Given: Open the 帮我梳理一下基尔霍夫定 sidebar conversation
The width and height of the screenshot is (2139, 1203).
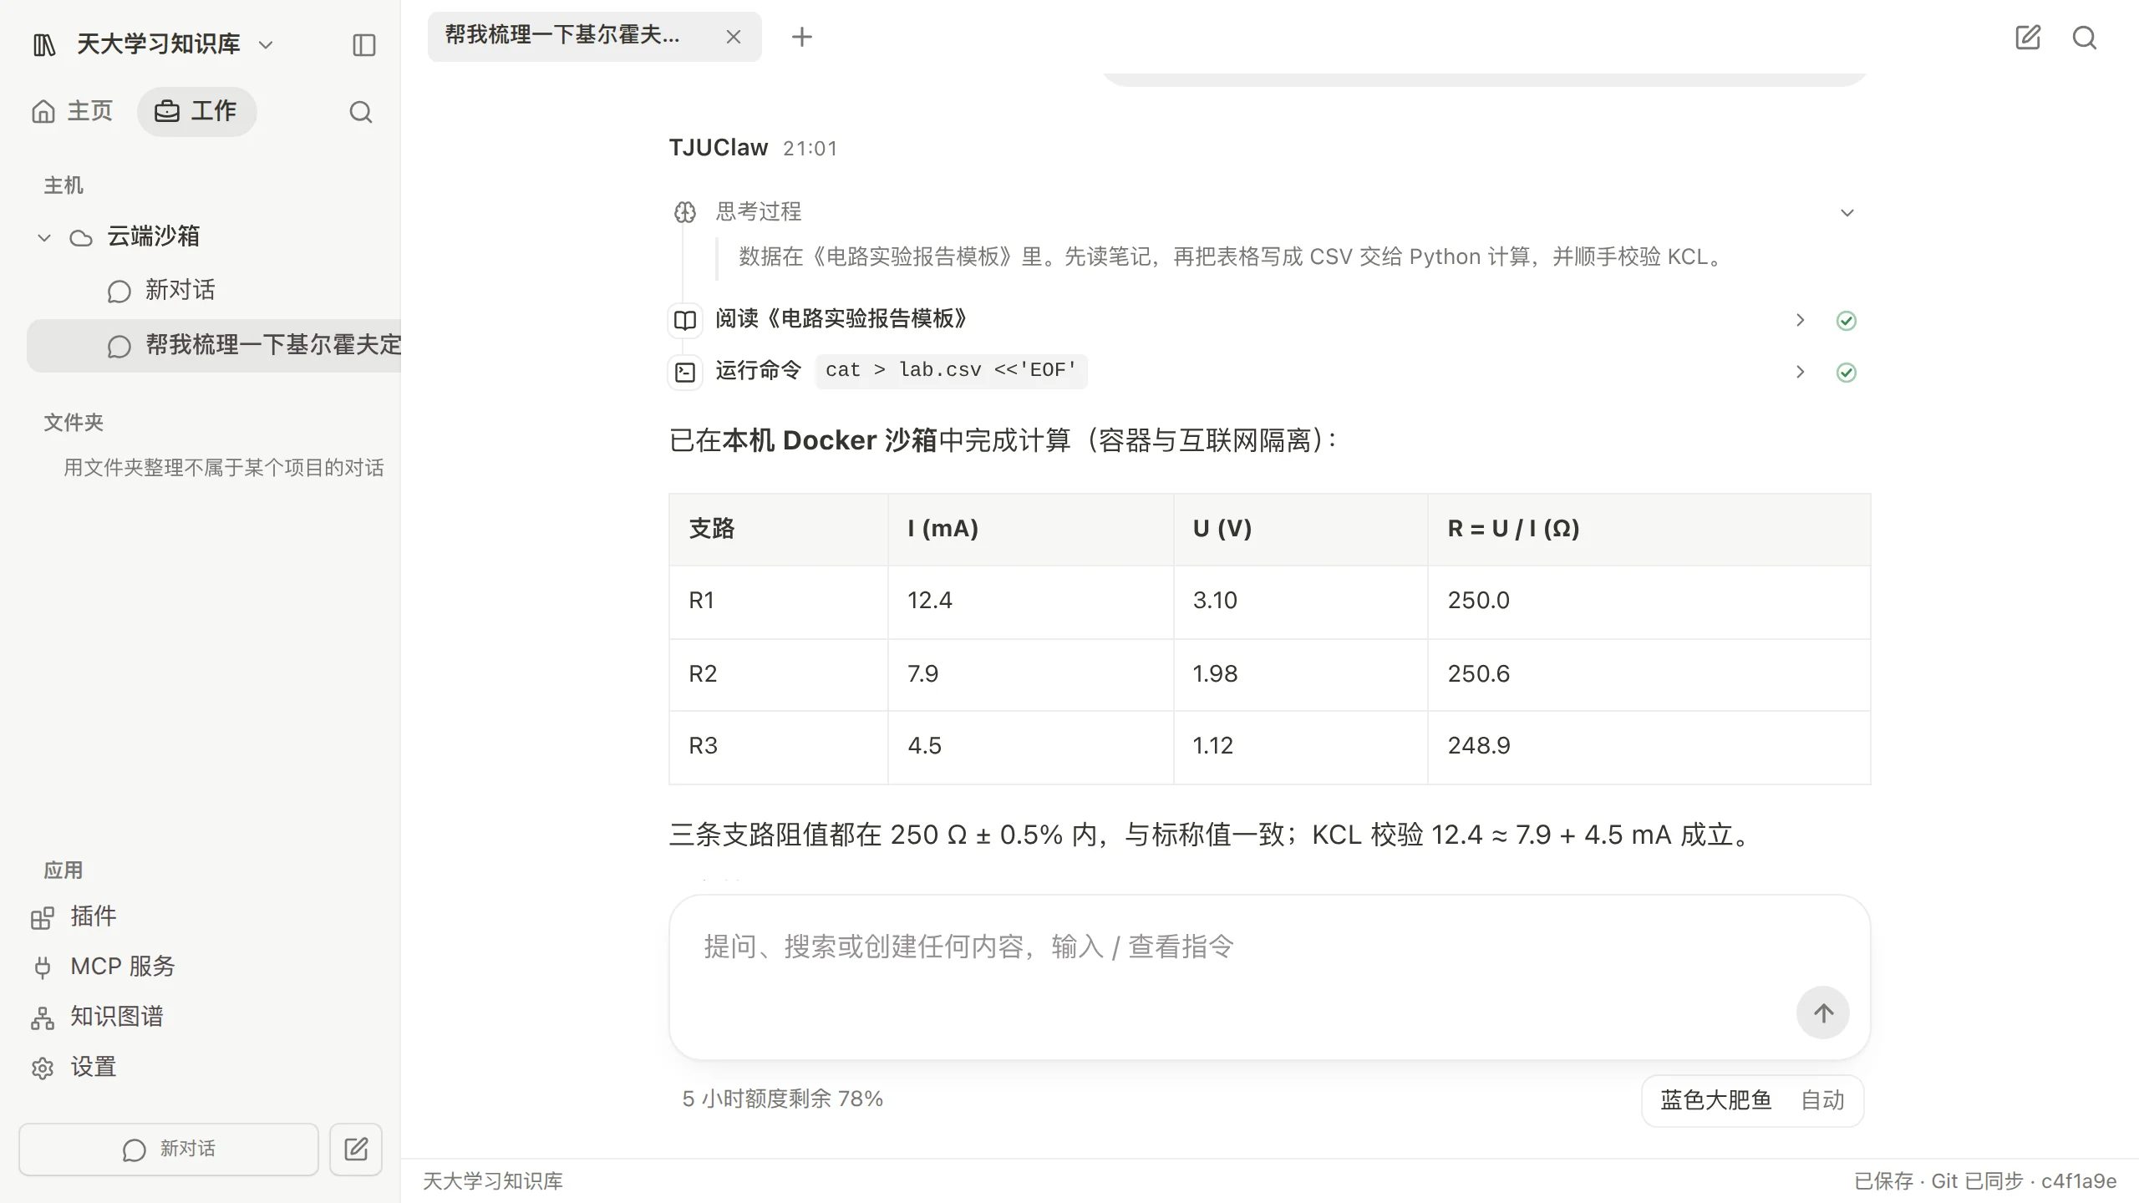Looking at the screenshot, I should tap(214, 345).
